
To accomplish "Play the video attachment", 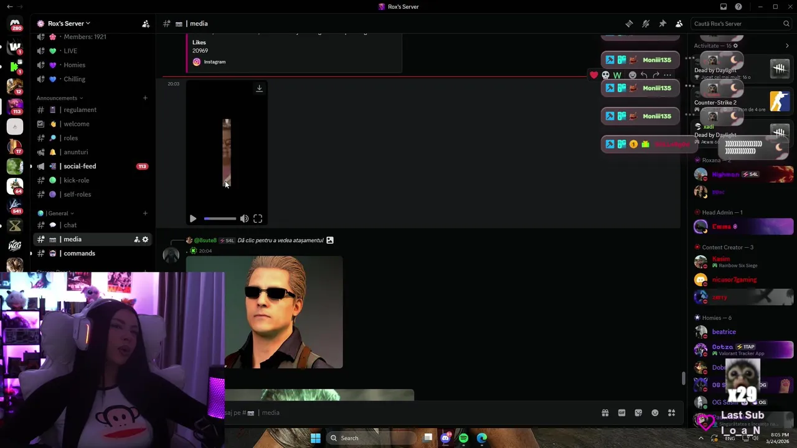I will tap(193, 218).
